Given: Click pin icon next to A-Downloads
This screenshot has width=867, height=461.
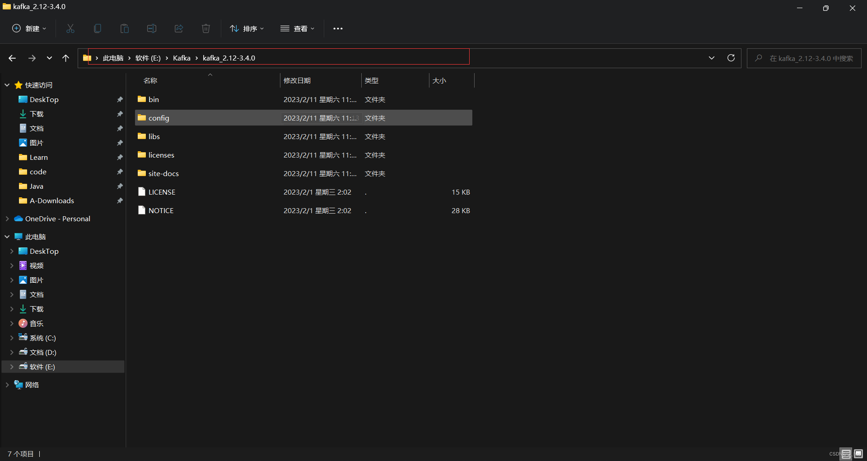Looking at the screenshot, I should click(120, 200).
